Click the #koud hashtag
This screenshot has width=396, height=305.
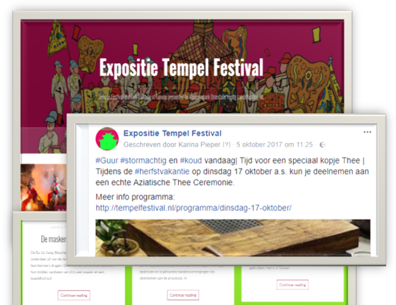tap(190, 160)
